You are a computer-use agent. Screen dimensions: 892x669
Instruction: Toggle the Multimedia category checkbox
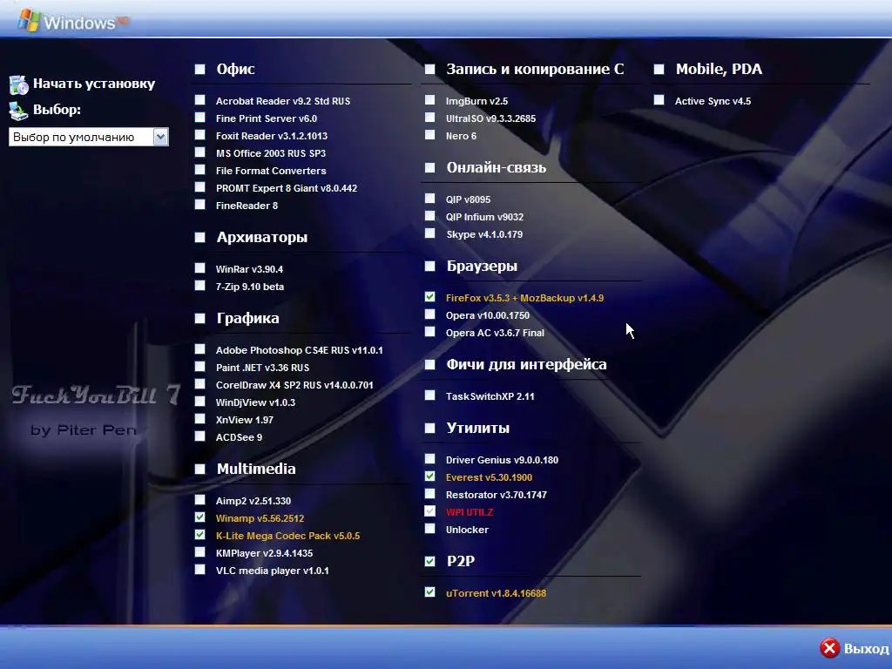point(199,470)
